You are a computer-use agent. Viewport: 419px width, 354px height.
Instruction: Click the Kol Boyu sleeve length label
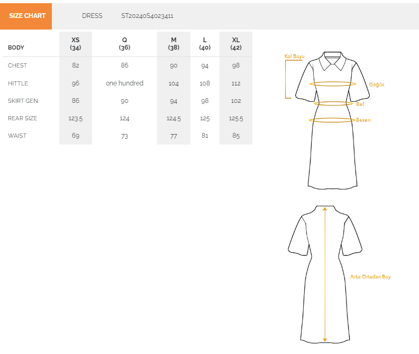pos(294,56)
